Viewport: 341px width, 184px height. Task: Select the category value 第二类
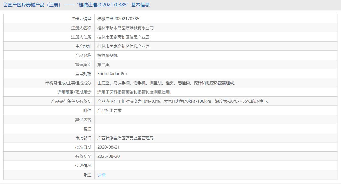tap(103, 64)
